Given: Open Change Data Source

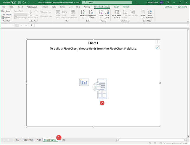Looking at the screenshot, I should [91, 14].
